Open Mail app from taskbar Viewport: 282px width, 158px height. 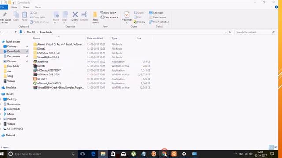click(x=123, y=154)
